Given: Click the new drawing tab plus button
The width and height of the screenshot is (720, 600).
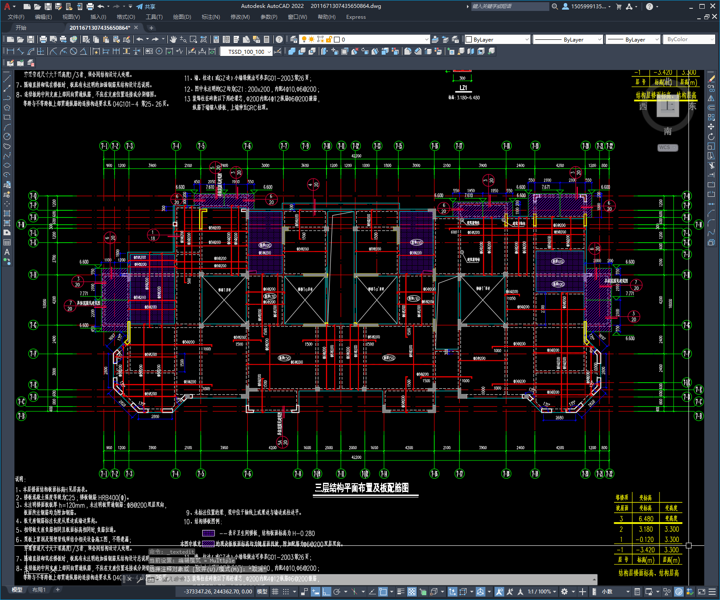Looking at the screenshot, I should click(x=151, y=28).
